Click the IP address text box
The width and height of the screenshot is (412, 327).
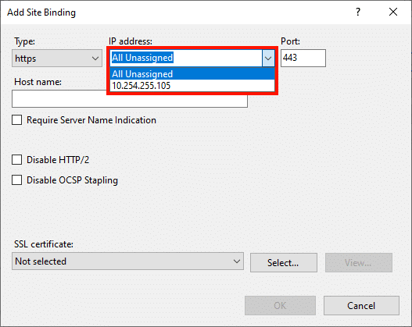coord(186,58)
